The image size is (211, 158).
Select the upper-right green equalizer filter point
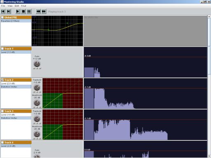[x=67, y=23]
